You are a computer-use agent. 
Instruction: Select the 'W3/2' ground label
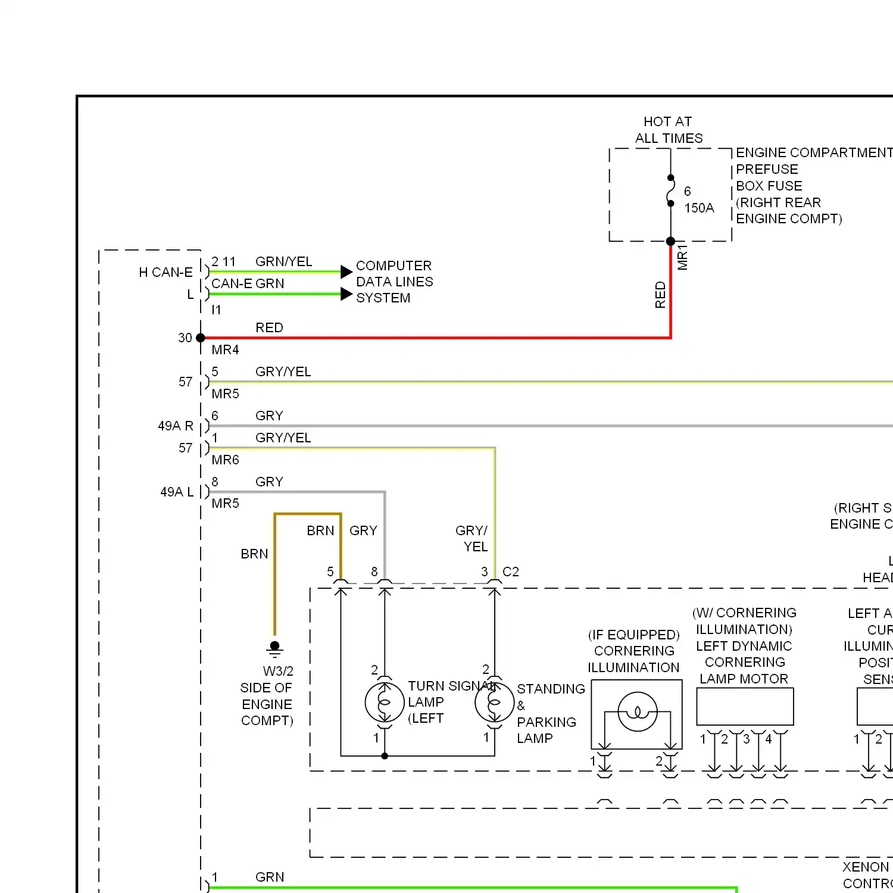coord(278,671)
